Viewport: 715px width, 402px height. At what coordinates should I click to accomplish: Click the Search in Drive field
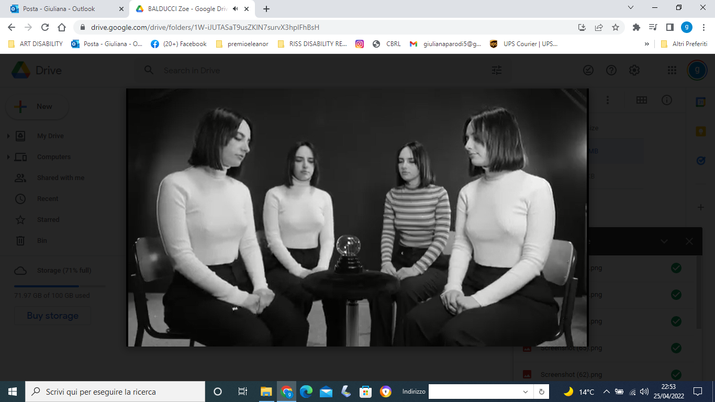(x=314, y=70)
